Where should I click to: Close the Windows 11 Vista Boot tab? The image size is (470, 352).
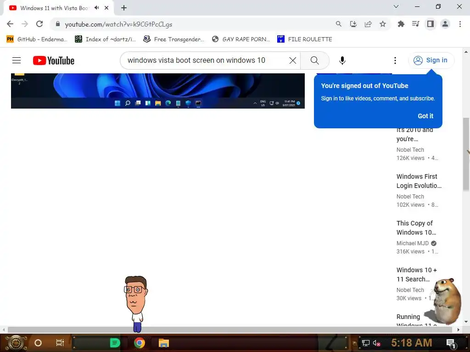pos(106,8)
